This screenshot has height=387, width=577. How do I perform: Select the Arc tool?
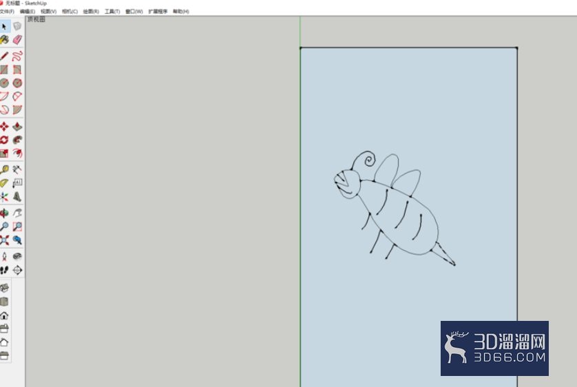(4, 96)
